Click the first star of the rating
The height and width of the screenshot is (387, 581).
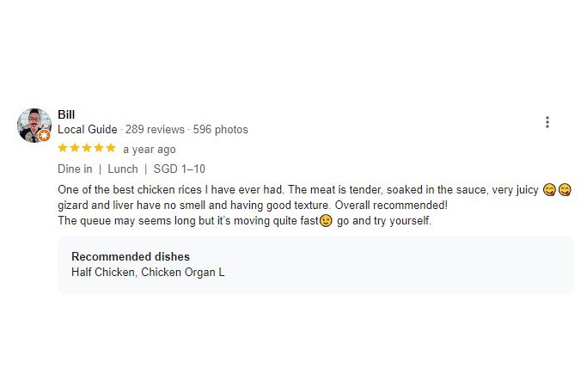point(63,148)
